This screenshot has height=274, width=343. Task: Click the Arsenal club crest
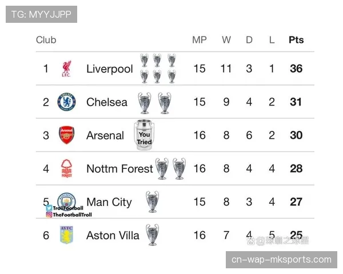click(66, 135)
